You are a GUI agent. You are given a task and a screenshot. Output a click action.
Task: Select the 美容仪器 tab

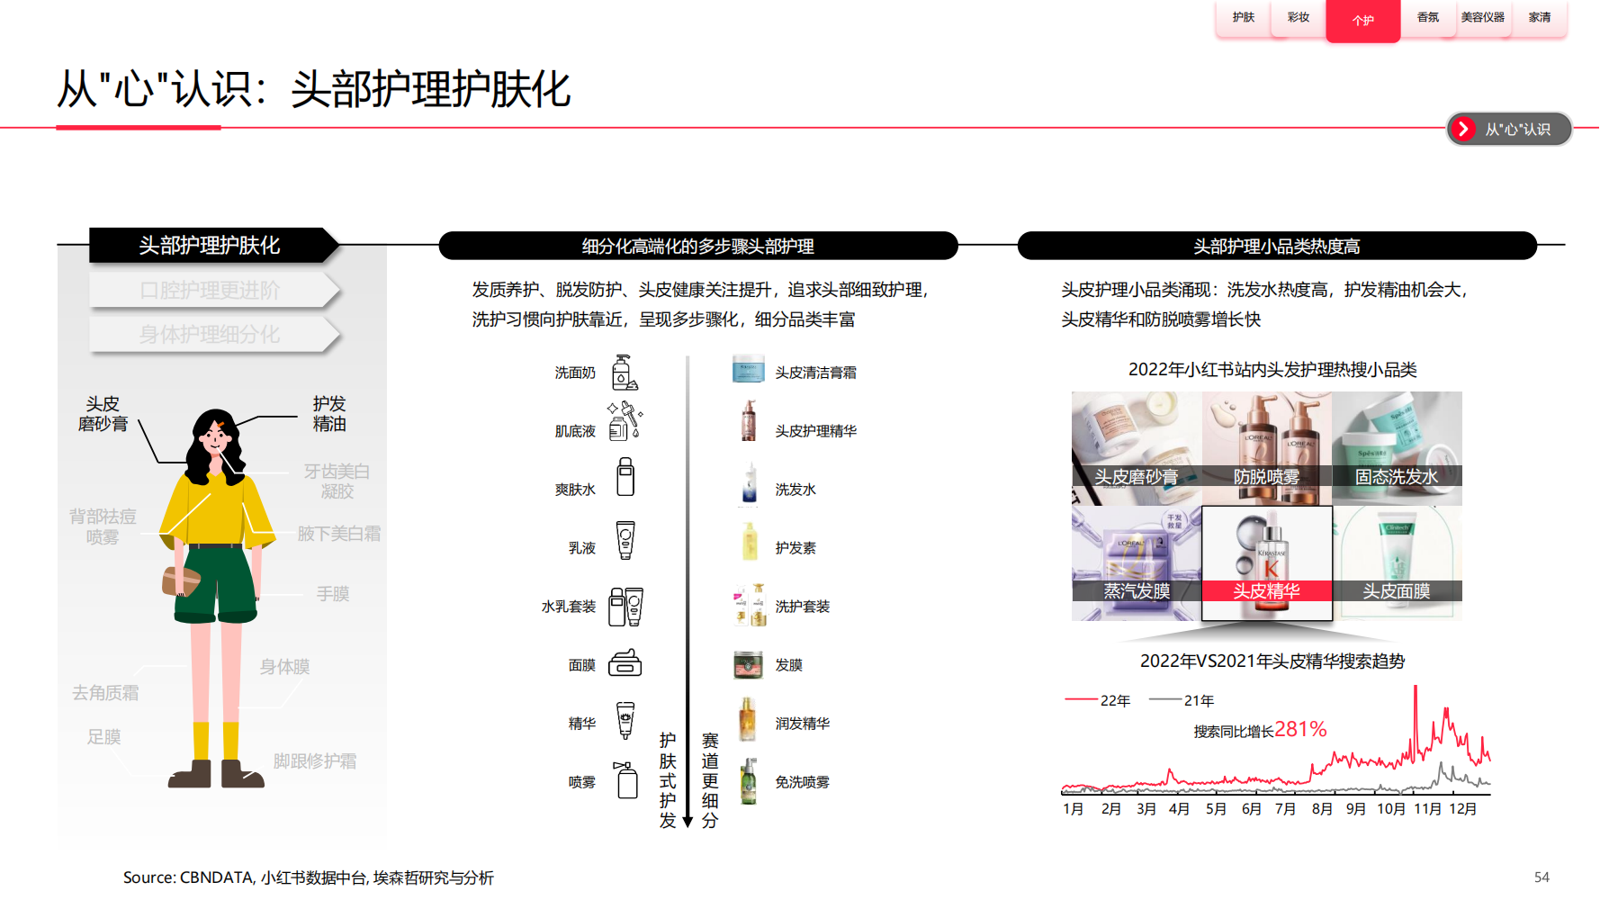1482,18
